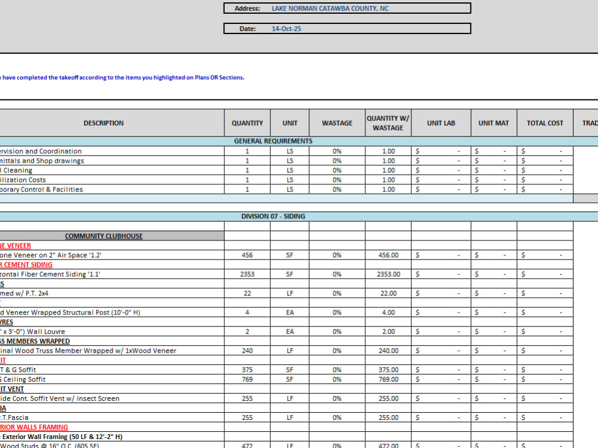Click the UNIT MAT column header

point(494,123)
